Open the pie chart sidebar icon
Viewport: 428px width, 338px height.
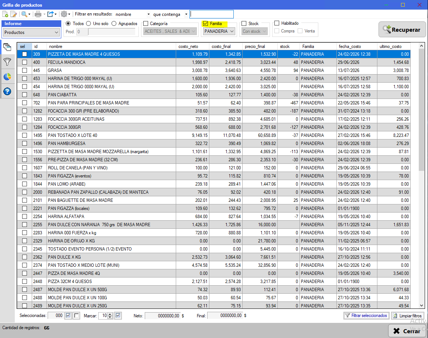(7, 77)
